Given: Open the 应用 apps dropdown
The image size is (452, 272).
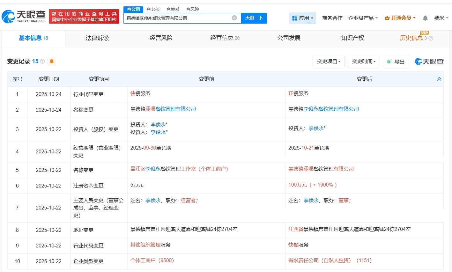Looking at the screenshot, I should click(x=302, y=18).
